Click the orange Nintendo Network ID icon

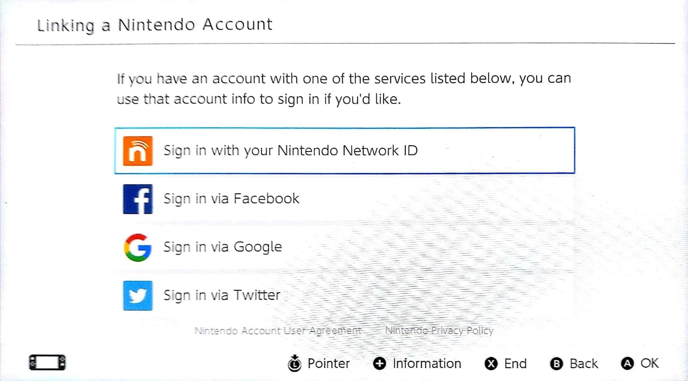(x=138, y=151)
